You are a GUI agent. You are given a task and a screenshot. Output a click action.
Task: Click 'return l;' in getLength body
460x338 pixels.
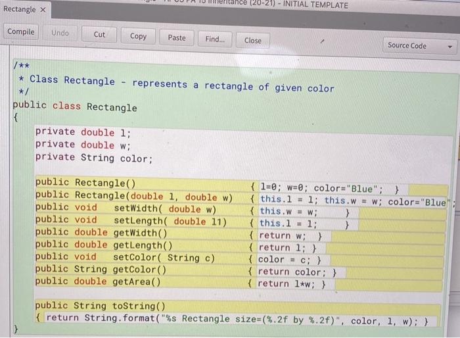(282, 247)
